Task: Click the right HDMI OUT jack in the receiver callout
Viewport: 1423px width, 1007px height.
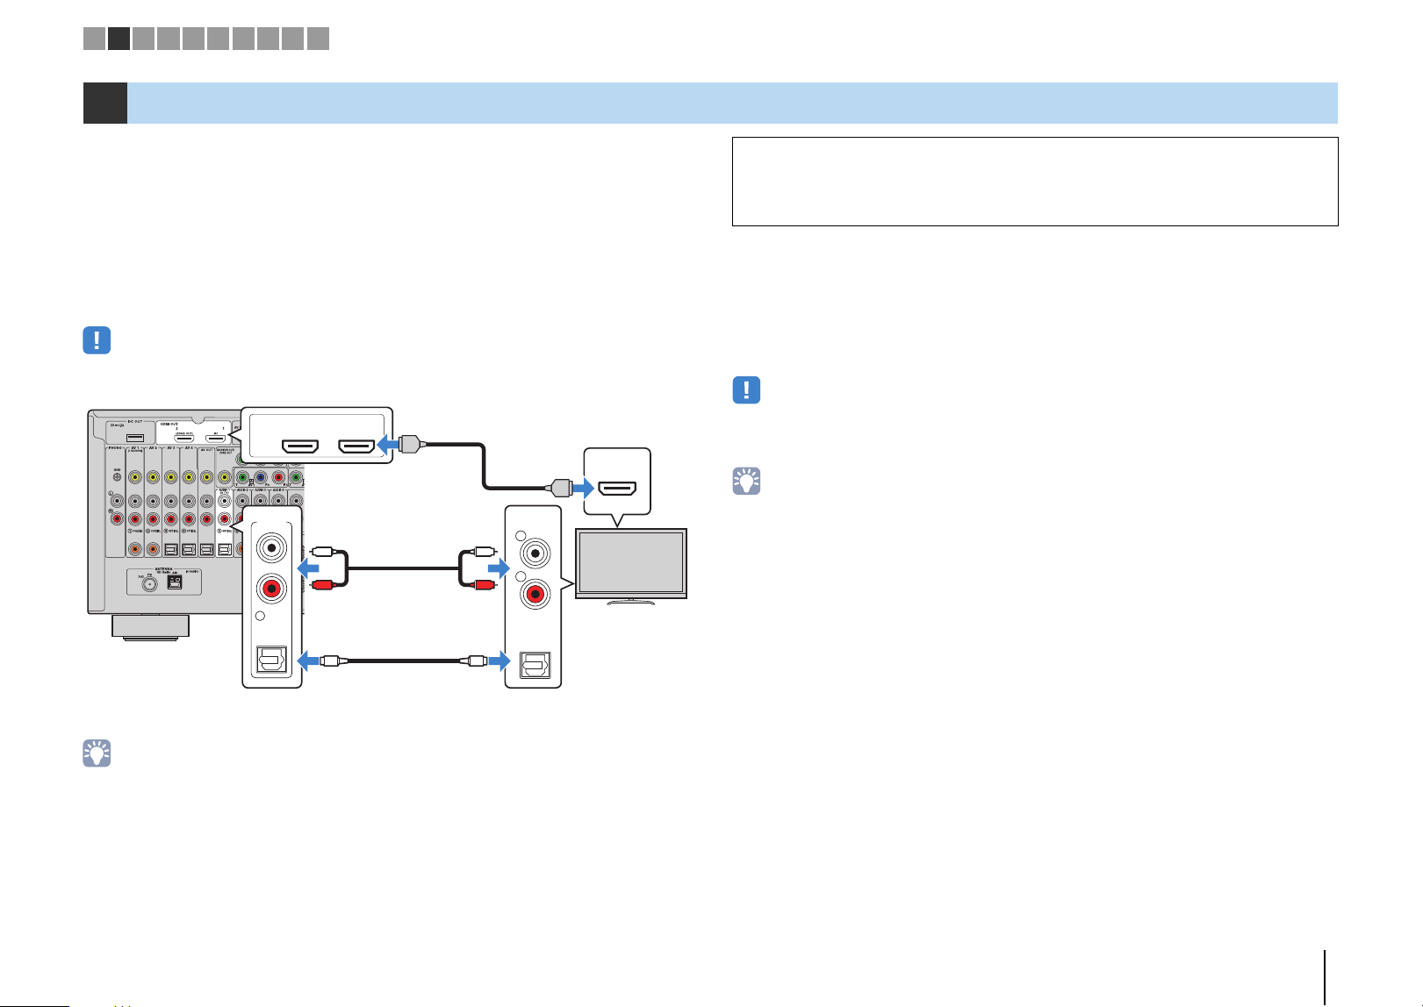Action: 357,447
